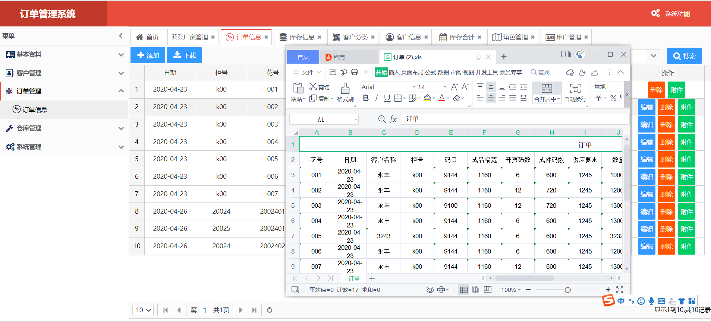Image resolution: width=711 pixels, height=322 pixels.
Task: Click the eye reading mode icon in status bar
Action: coord(430,290)
